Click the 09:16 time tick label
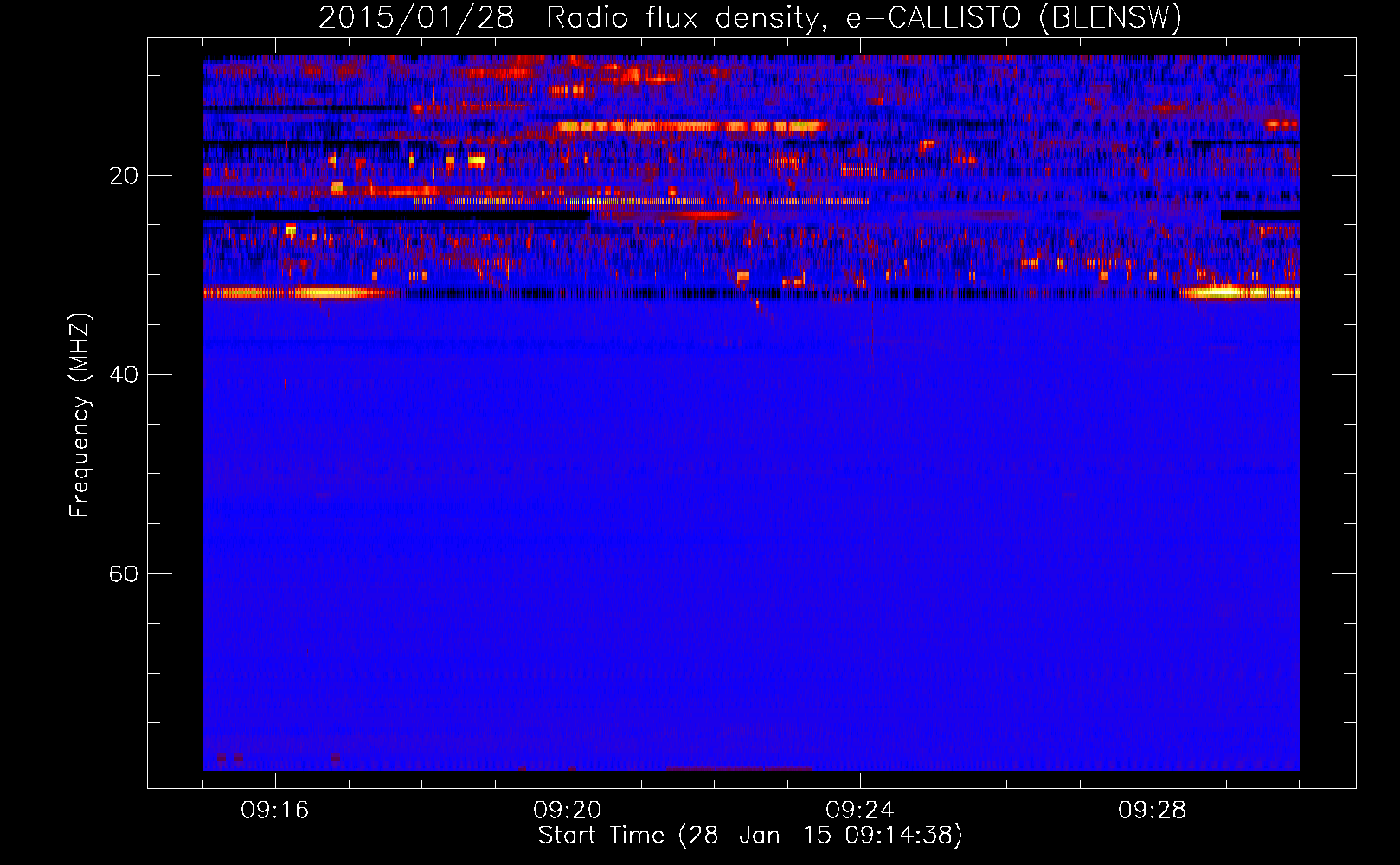The image size is (1400, 865). tap(275, 811)
